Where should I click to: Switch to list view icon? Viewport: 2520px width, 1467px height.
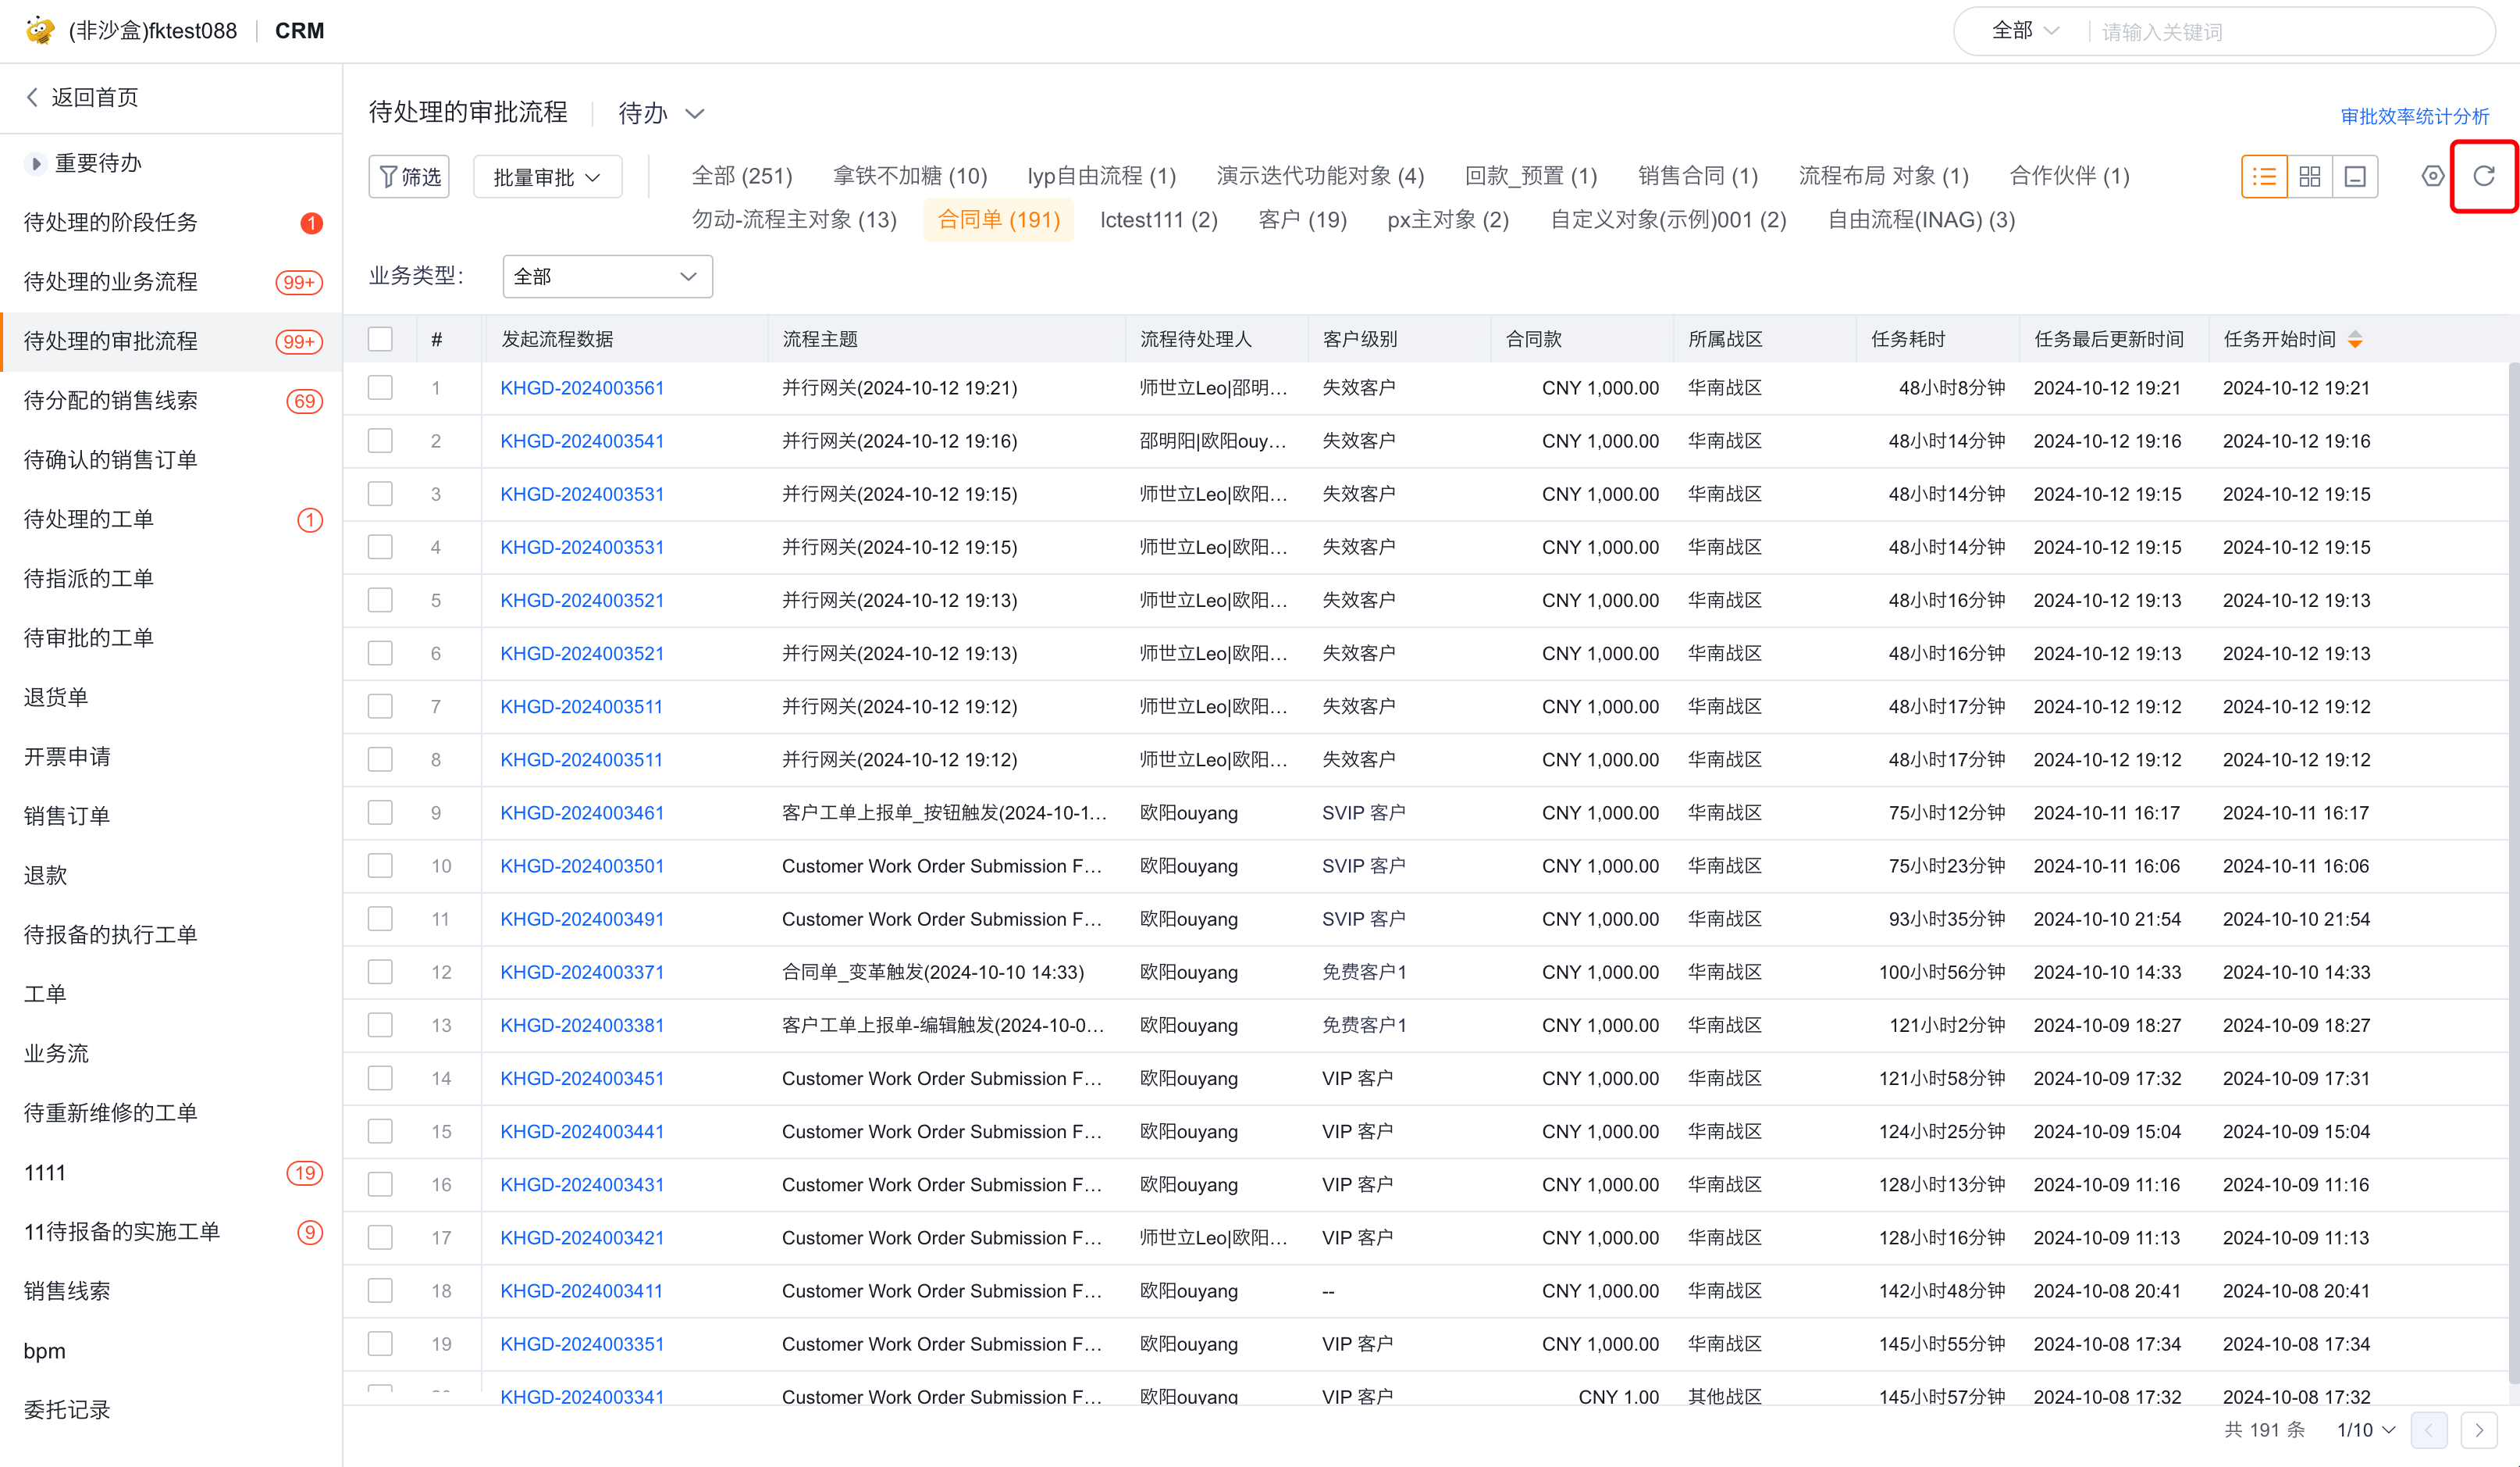tap(2264, 177)
